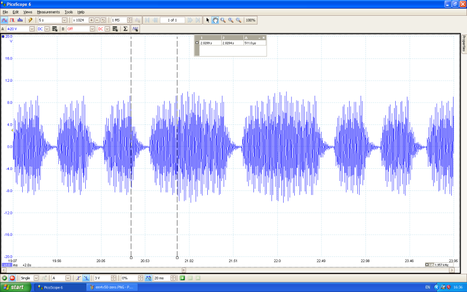Open Channel A options icon
This screenshot has height=292, width=467.
click(x=54, y=29)
